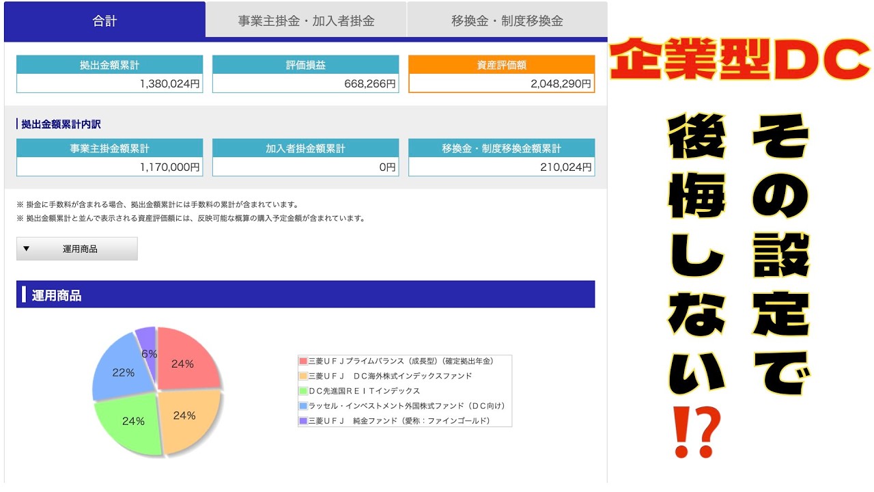Screen dimensions: 874x492
Task: Select legend text DC海外株式インデックスファンド
Action: (390, 376)
